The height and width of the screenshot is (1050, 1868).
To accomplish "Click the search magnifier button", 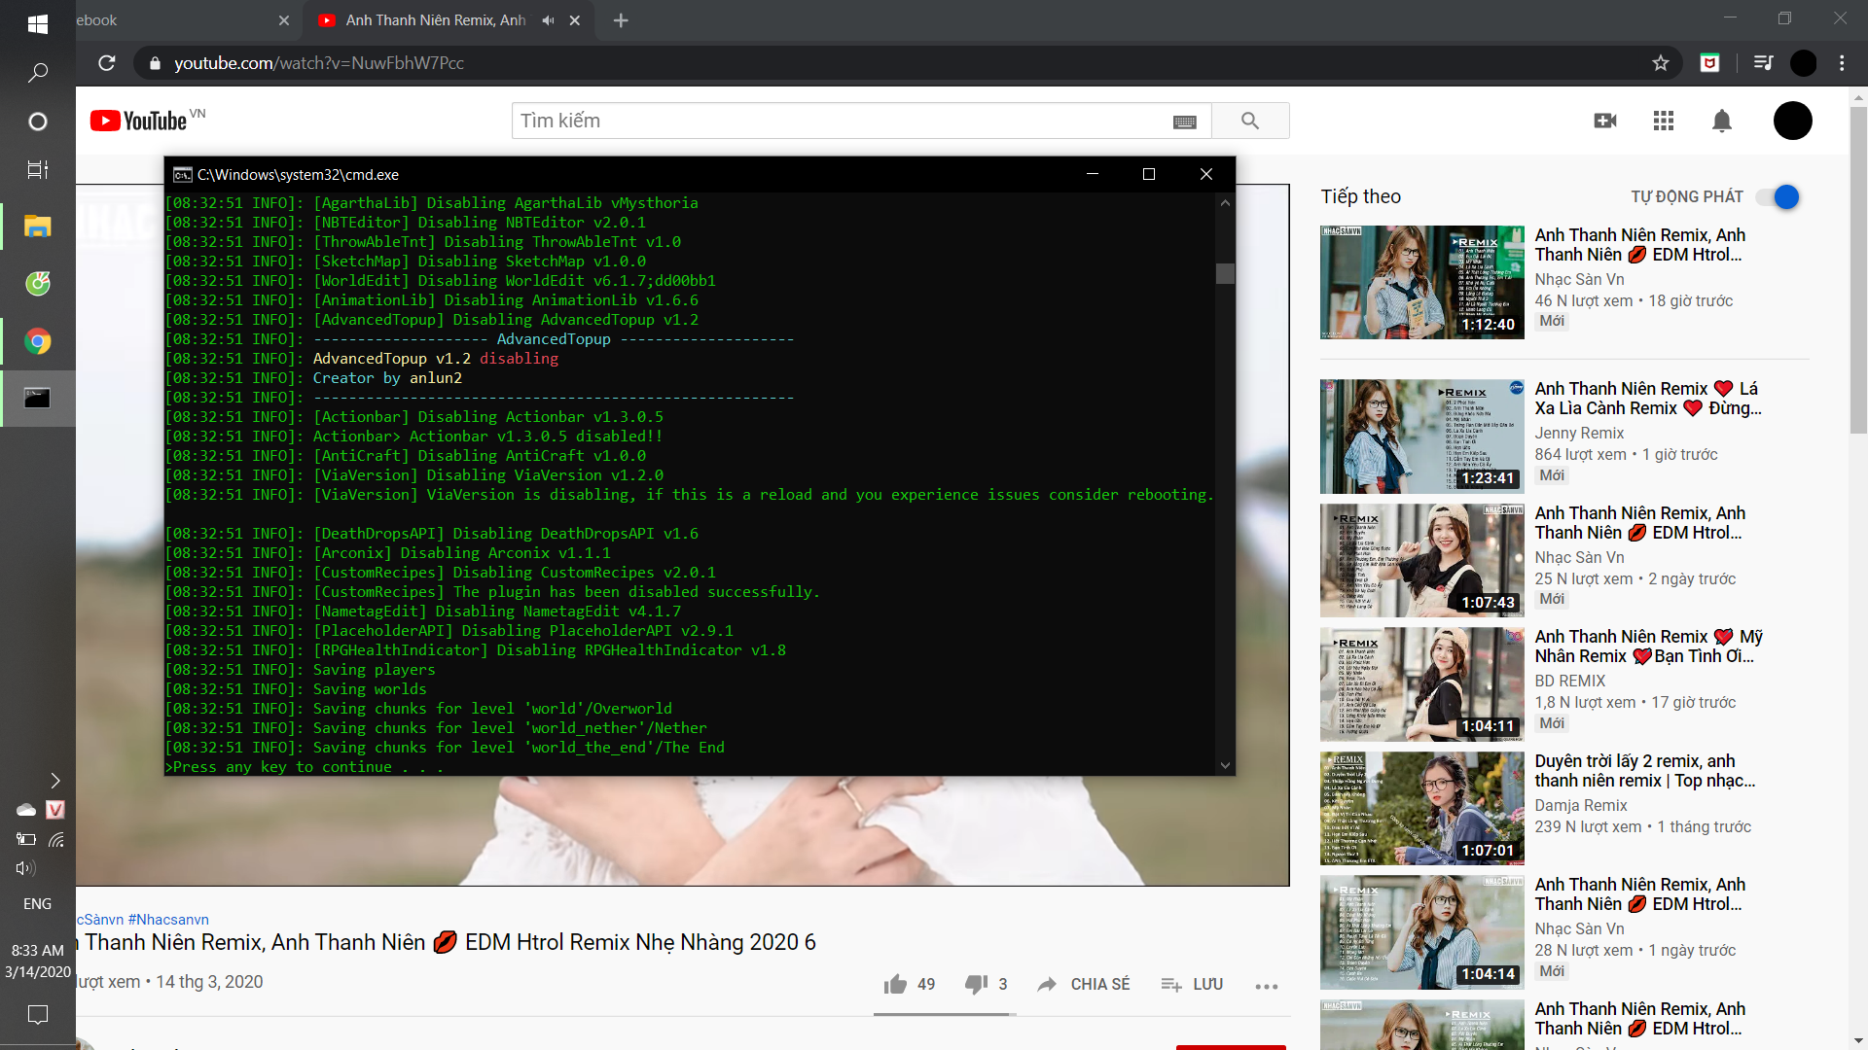I will pos(1250,121).
